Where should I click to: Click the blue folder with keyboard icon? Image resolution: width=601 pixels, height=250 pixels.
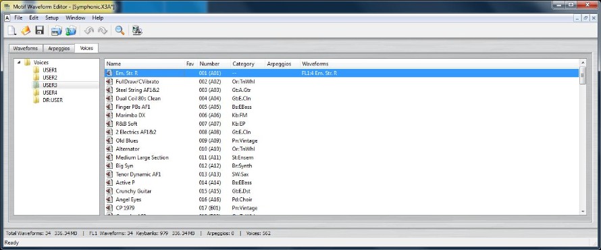pos(57,30)
